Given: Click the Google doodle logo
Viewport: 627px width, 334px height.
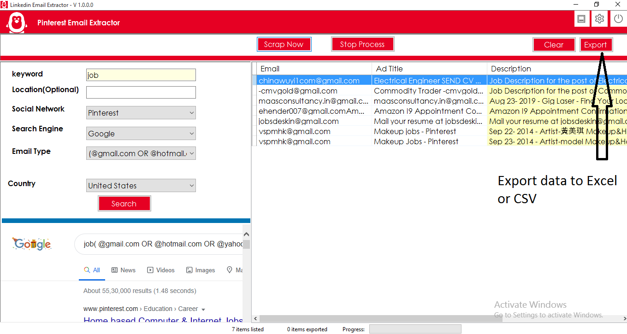Looking at the screenshot, I should (32, 244).
